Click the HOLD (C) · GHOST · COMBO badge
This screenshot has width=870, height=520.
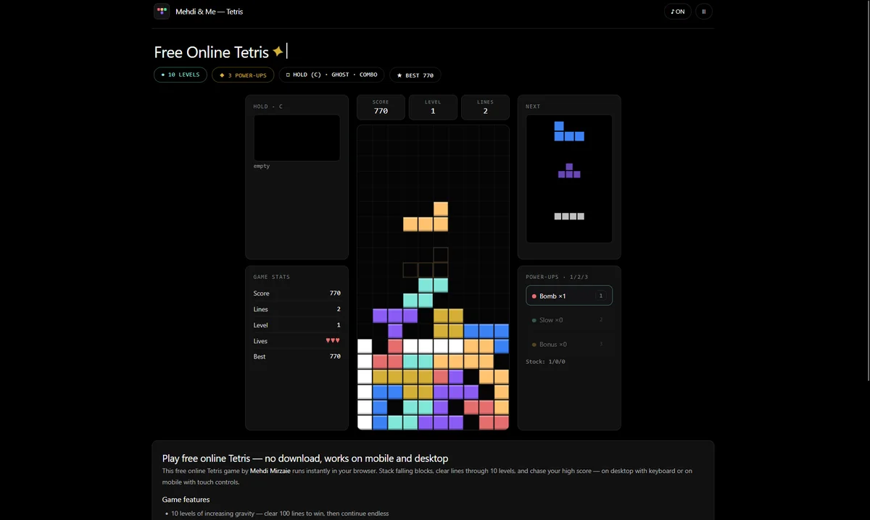tap(332, 75)
